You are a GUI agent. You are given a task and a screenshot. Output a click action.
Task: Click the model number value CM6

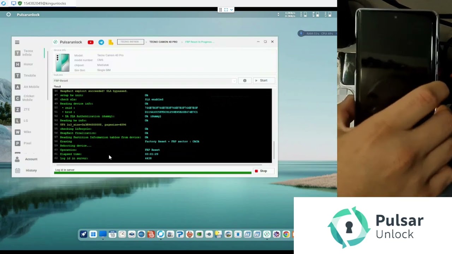[100, 60]
